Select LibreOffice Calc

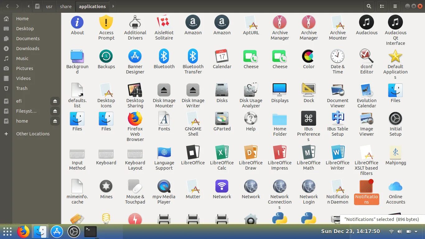[x=222, y=152]
